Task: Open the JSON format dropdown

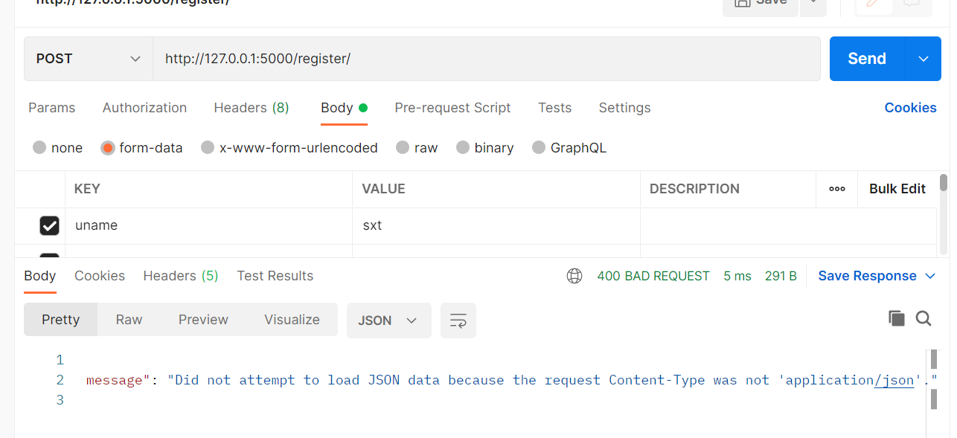Action: tap(389, 321)
